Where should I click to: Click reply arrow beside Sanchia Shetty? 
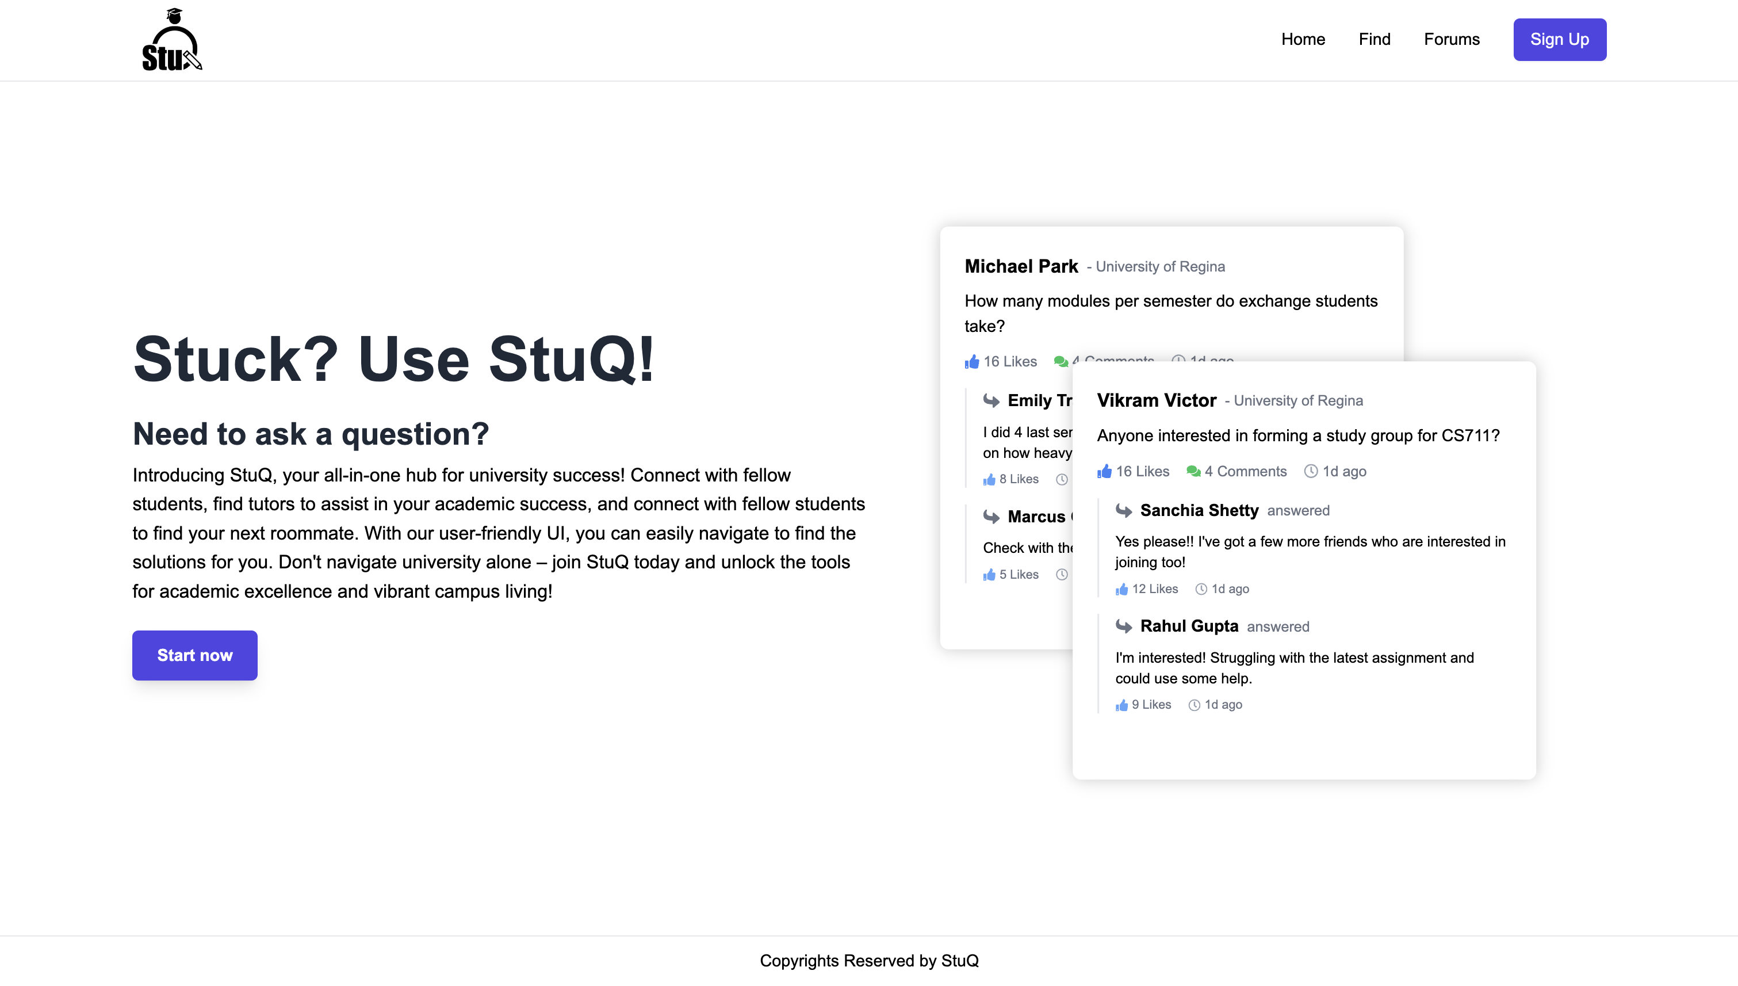pyautogui.click(x=1124, y=511)
